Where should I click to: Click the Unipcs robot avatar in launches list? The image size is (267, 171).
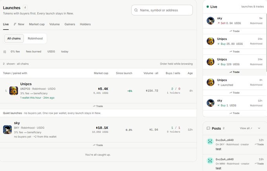[x=14, y=91]
